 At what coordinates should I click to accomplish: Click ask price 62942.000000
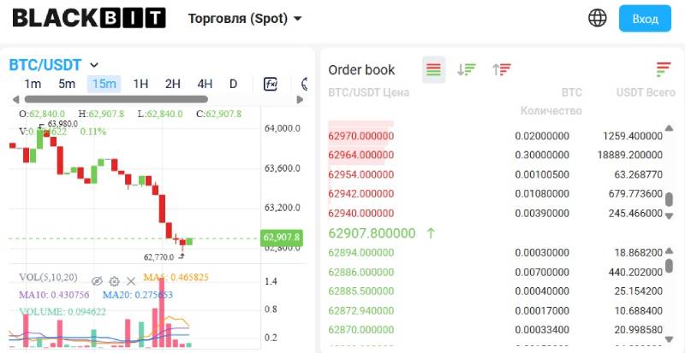click(360, 194)
